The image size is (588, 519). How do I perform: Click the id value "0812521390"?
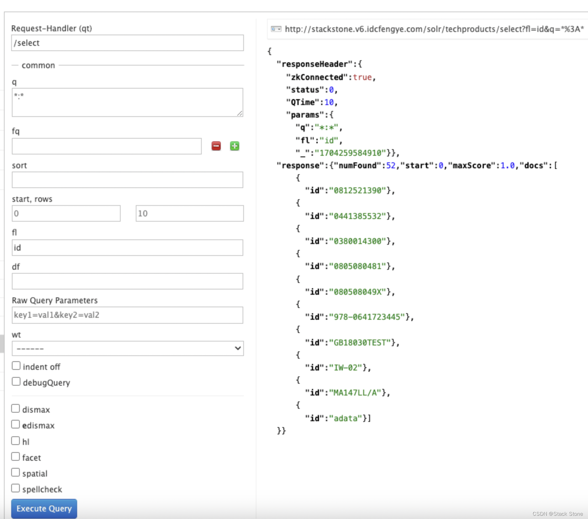tap(358, 190)
